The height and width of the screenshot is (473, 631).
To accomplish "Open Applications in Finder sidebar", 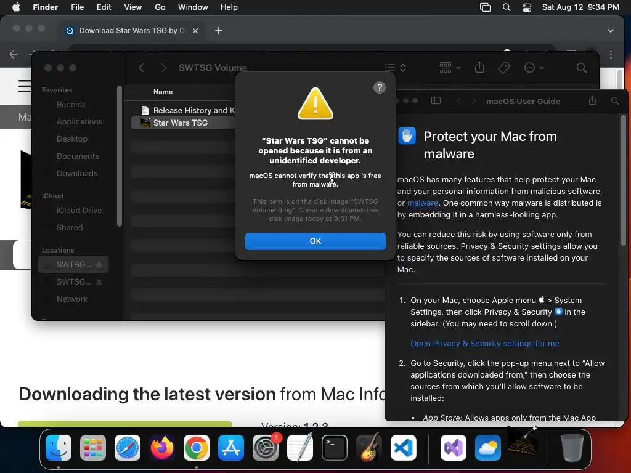I will [79, 121].
